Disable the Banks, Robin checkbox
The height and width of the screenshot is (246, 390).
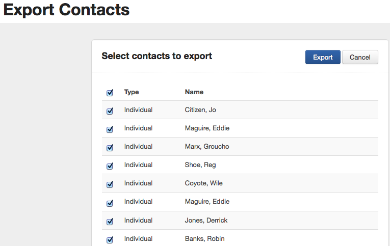tap(110, 240)
